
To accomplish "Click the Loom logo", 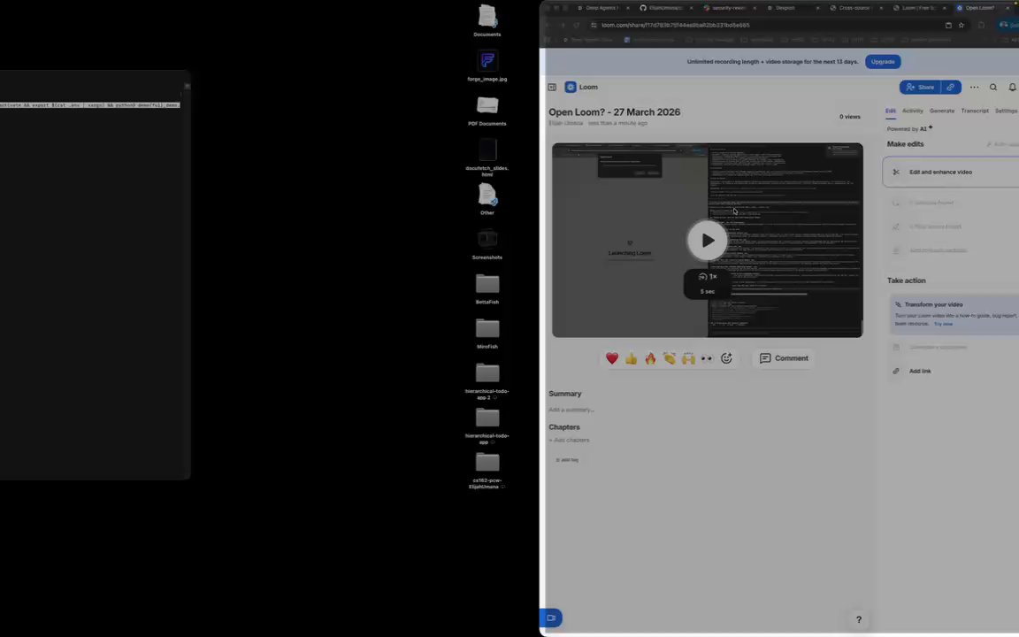I will tap(581, 87).
